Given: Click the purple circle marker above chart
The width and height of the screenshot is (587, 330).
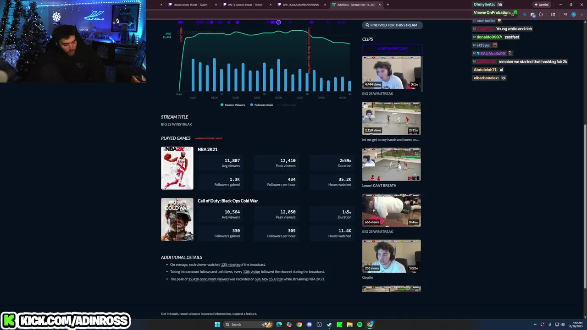Looking at the screenshot, I should coord(278,22).
